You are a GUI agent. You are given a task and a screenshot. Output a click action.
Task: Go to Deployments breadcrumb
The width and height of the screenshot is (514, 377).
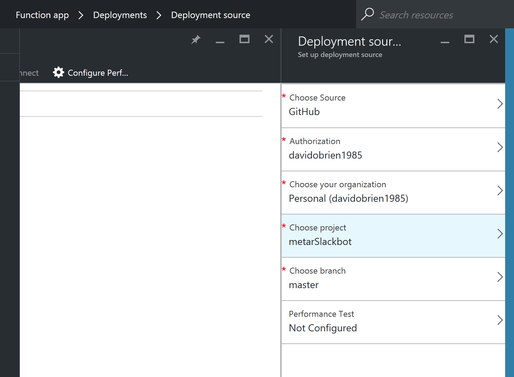tap(120, 15)
